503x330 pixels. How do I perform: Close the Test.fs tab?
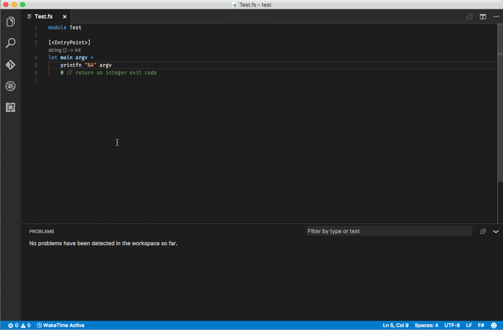(x=64, y=17)
